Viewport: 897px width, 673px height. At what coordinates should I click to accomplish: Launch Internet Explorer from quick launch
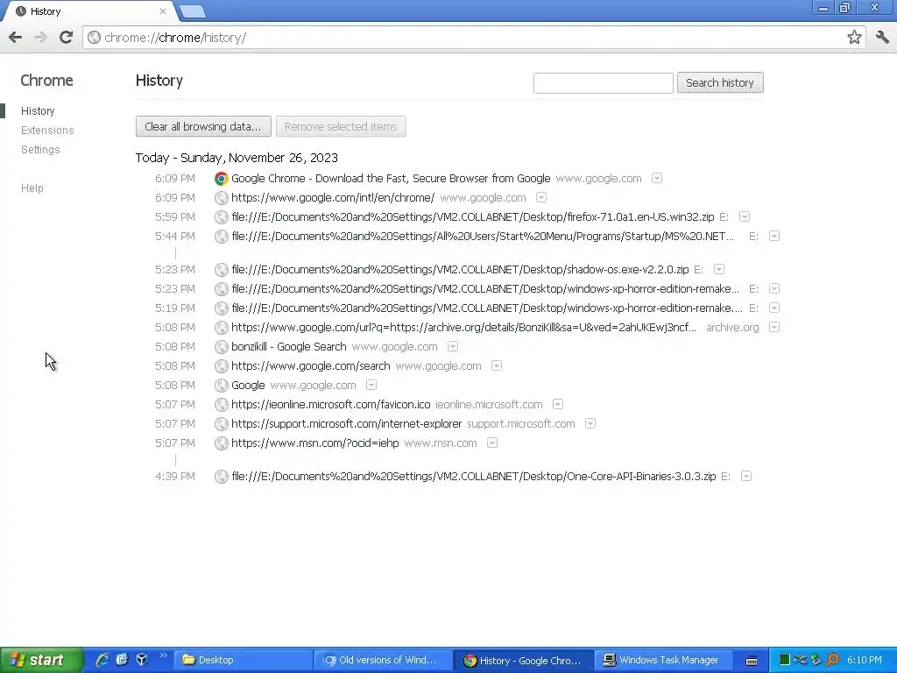tap(102, 660)
